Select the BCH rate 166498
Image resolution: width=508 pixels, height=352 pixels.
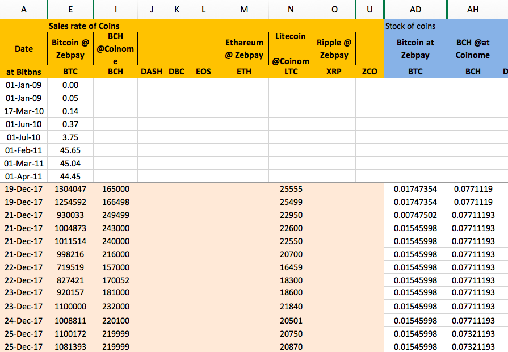(x=116, y=202)
